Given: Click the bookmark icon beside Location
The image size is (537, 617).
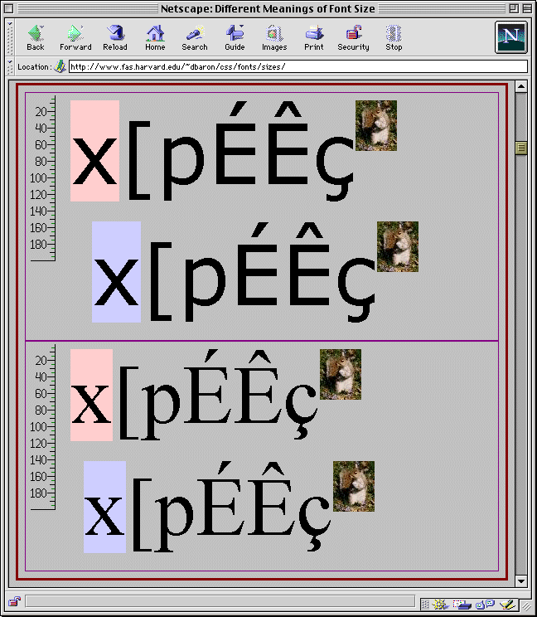Looking at the screenshot, I should pyautogui.click(x=60, y=66).
